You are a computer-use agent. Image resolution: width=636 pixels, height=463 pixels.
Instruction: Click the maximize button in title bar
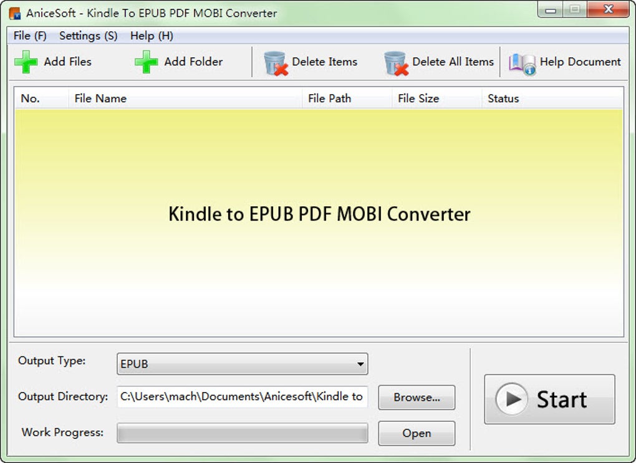click(x=575, y=10)
